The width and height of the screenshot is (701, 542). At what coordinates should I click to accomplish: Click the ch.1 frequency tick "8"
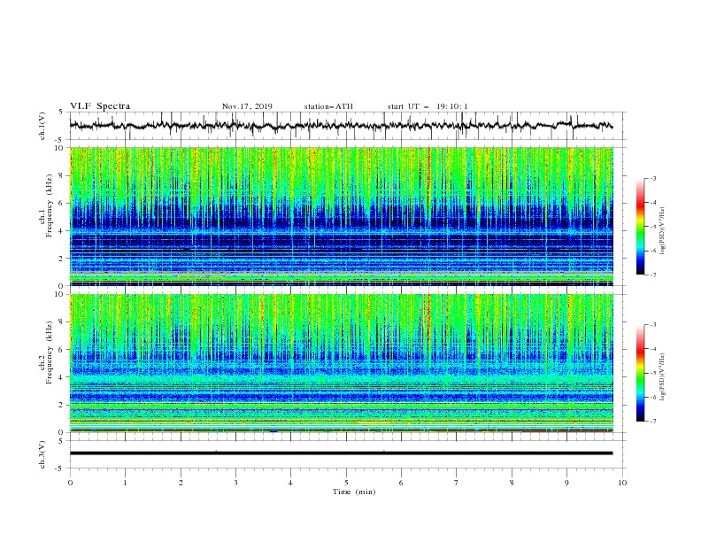(61, 175)
